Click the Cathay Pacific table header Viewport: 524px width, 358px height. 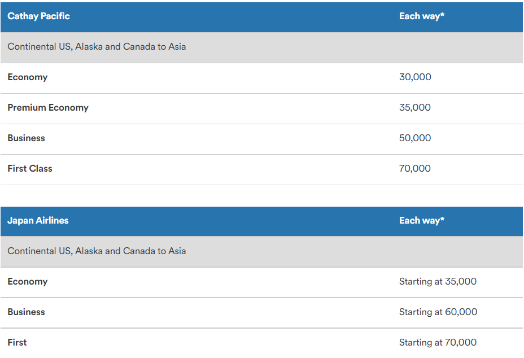(x=38, y=16)
